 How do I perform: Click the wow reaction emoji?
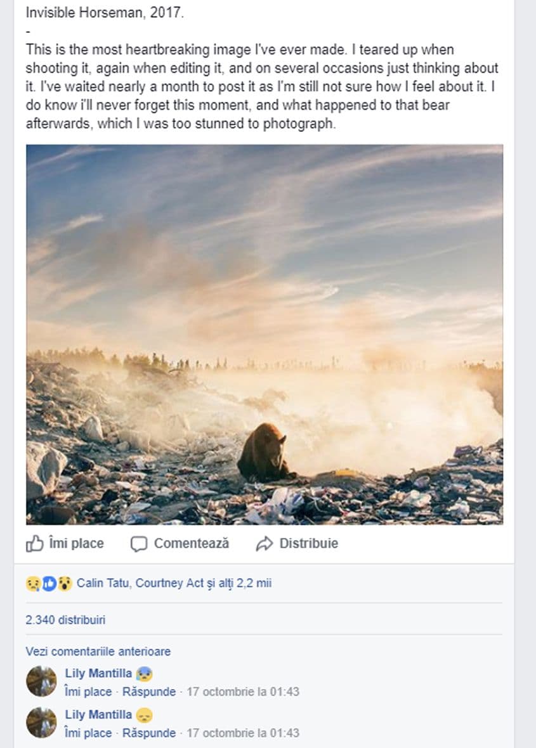[65, 584]
